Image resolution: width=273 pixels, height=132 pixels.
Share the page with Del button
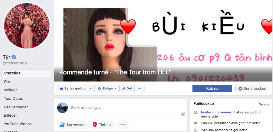click(x=127, y=88)
